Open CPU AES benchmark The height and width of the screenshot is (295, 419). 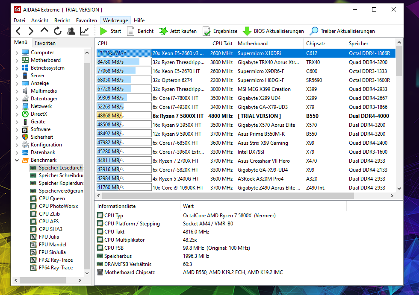tap(44, 222)
